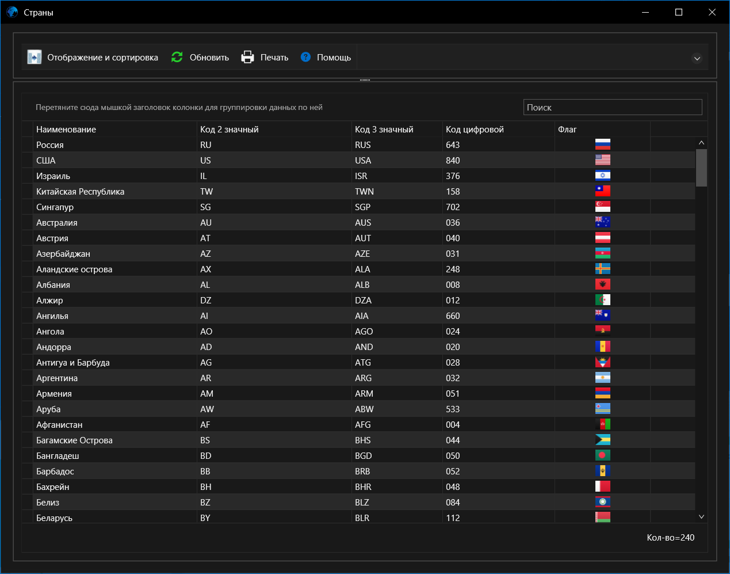This screenshot has height=574, width=730.
Task: Click the green Обновить refresh icon
Action: (x=177, y=57)
